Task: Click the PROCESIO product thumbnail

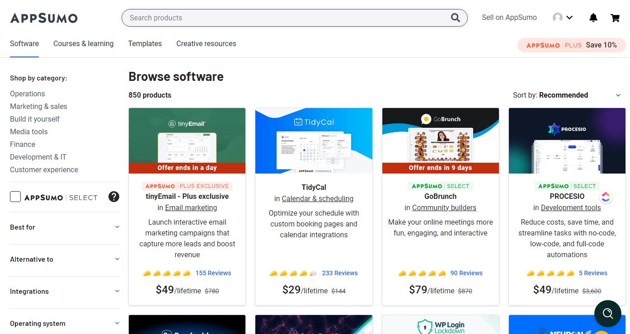Action: (x=567, y=141)
